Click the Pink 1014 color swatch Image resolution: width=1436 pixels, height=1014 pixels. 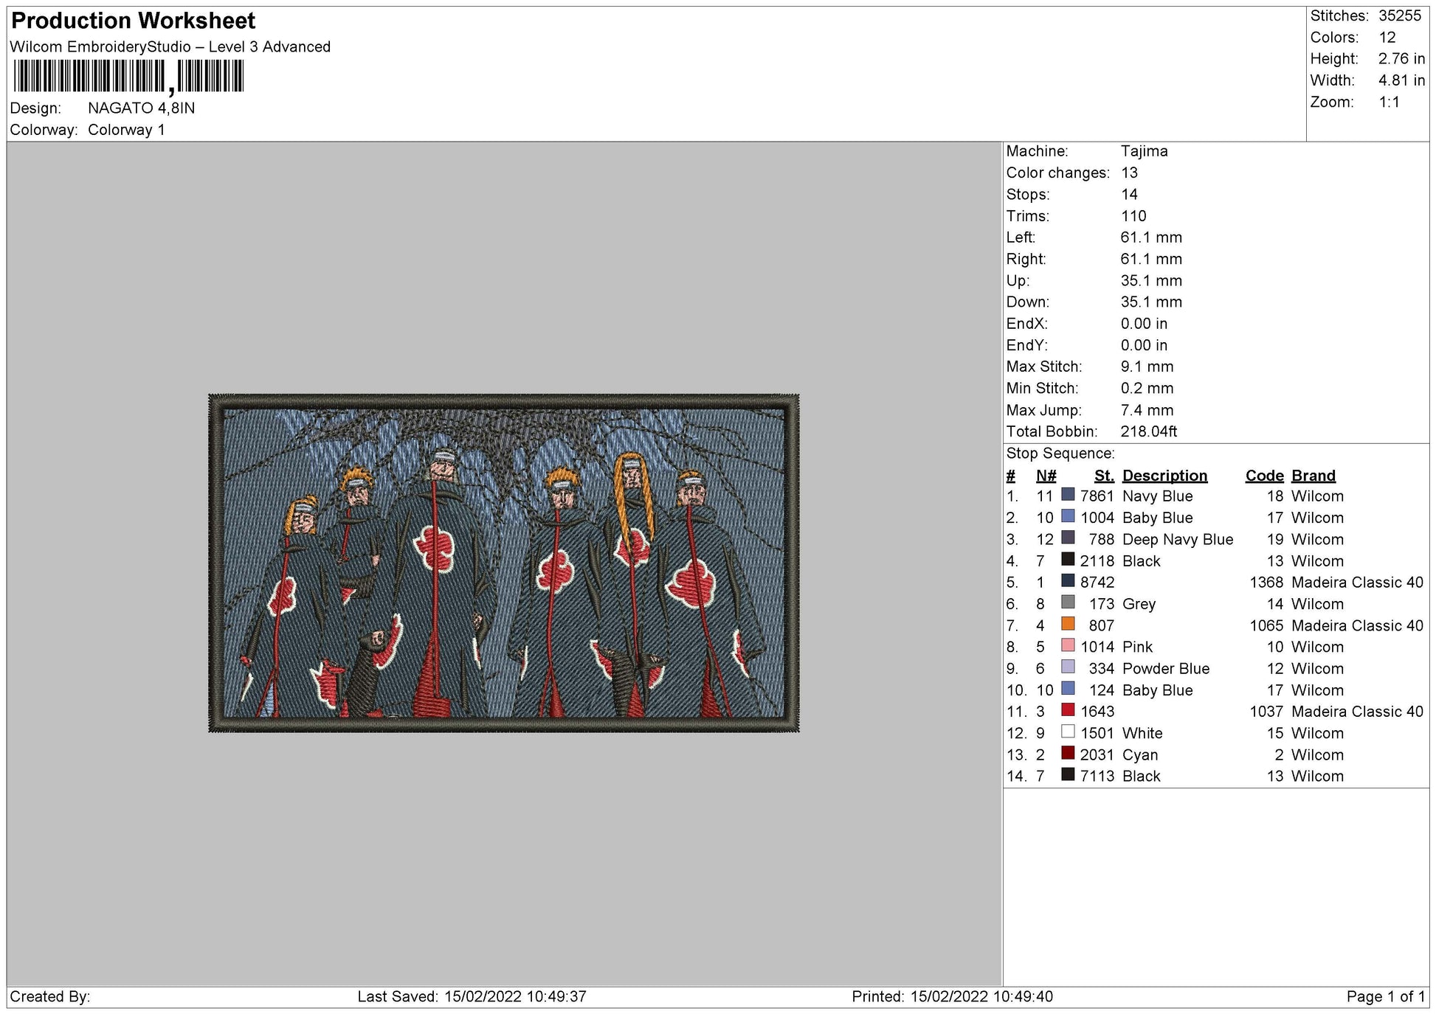tap(1068, 645)
